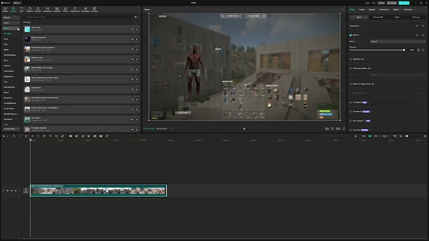
Task: Open the audio filter dropdown beside search
Action: [136, 17]
